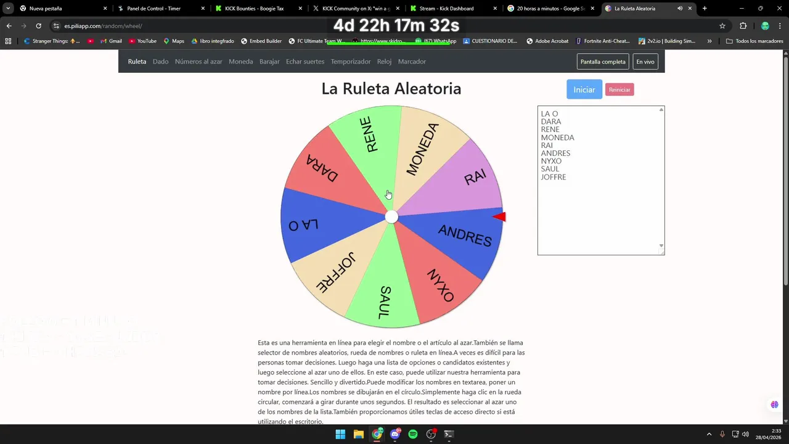Switch to the Stream - Kick Dashboard tab

pos(454,9)
